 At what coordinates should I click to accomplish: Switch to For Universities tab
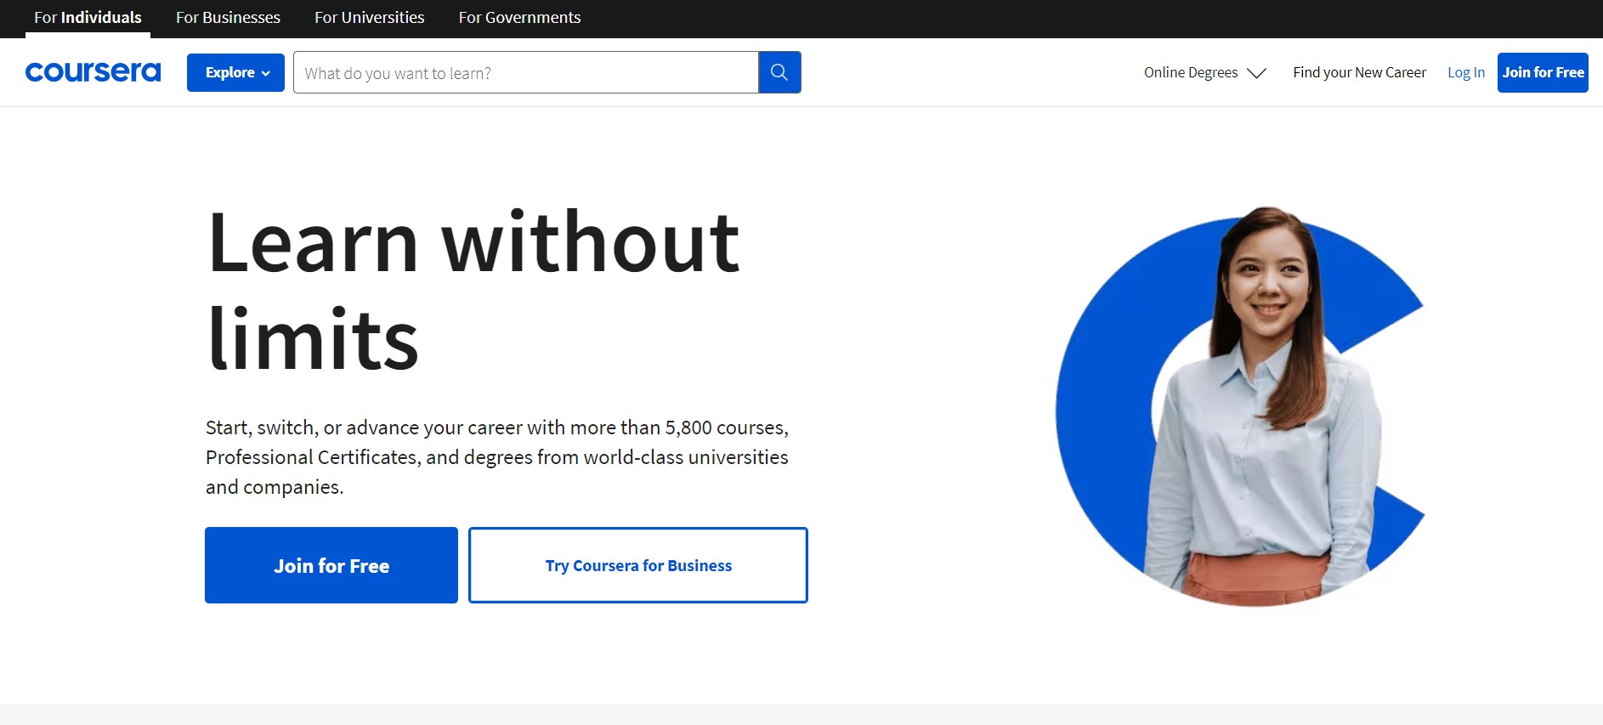click(x=369, y=18)
